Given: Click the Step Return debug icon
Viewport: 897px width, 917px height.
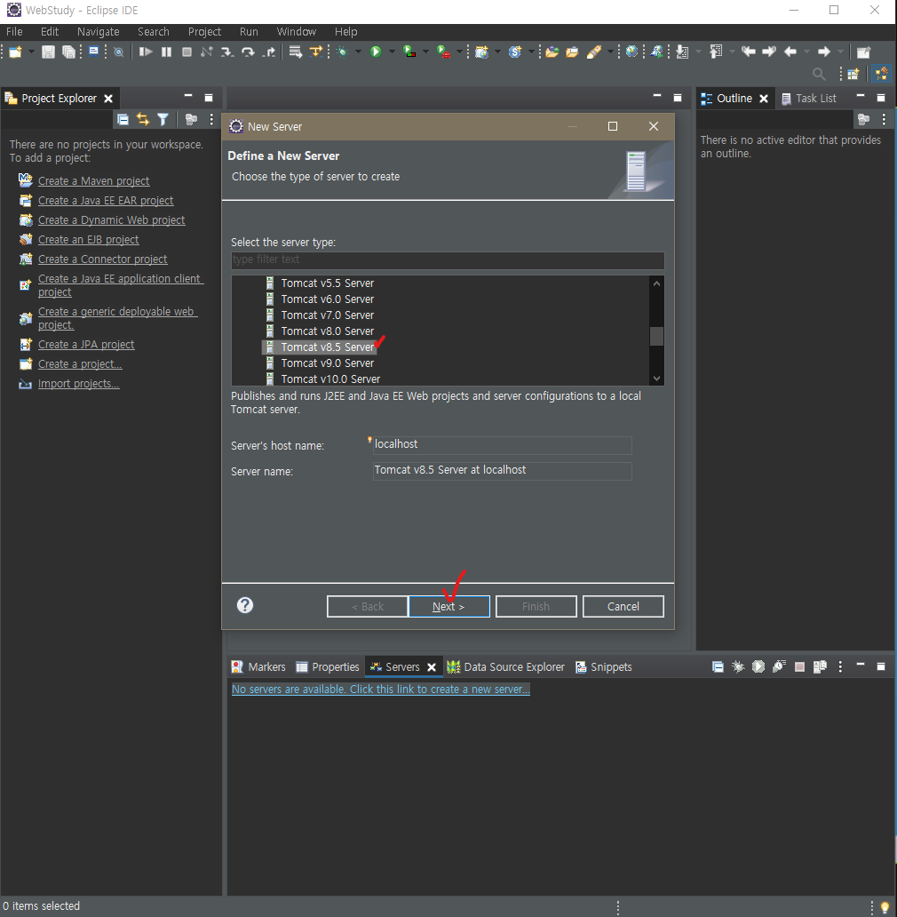Looking at the screenshot, I should click(269, 52).
